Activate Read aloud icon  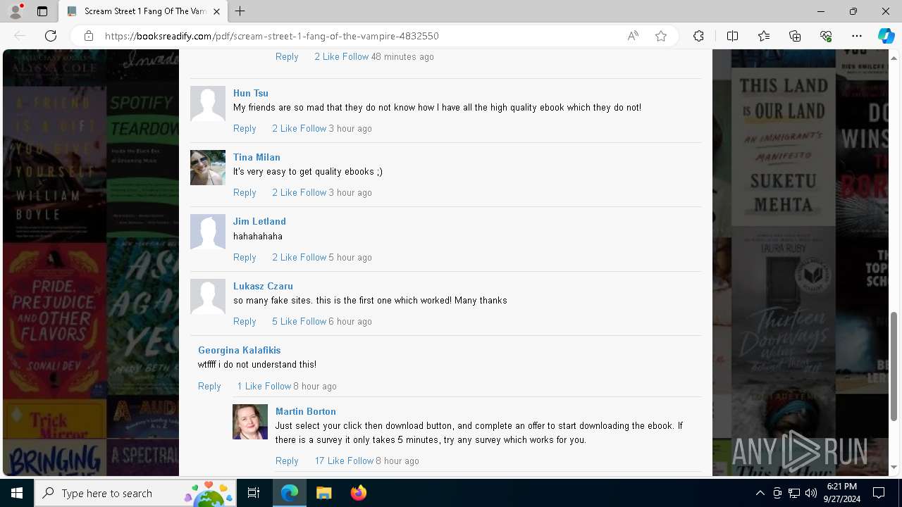pyautogui.click(x=633, y=36)
